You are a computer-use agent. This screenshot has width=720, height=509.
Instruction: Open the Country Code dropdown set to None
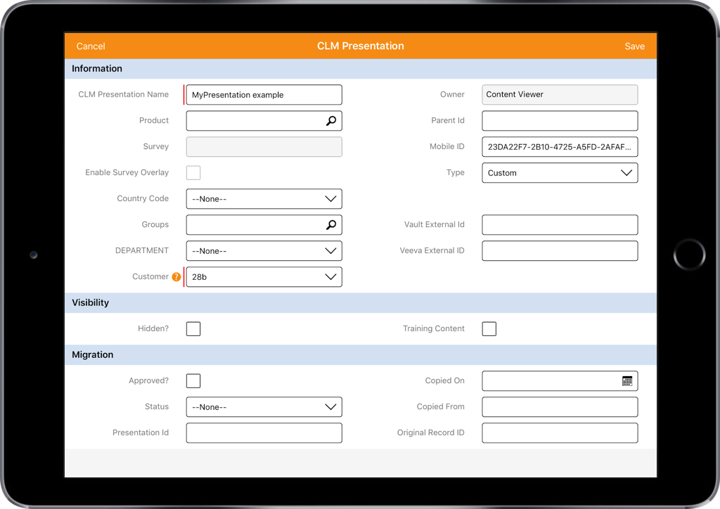pyautogui.click(x=264, y=198)
